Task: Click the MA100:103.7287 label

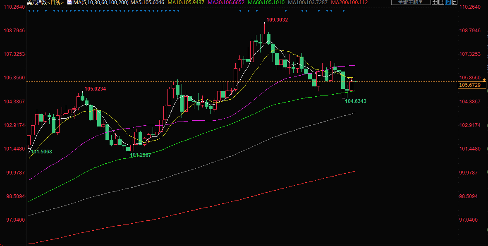Action: pyautogui.click(x=308, y=2)
